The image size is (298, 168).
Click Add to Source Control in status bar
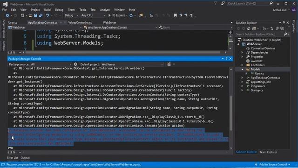pos(273,164)
